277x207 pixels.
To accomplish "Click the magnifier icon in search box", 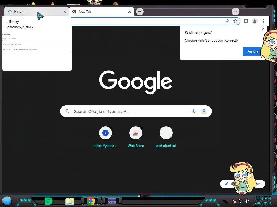I will click(67, 111).
